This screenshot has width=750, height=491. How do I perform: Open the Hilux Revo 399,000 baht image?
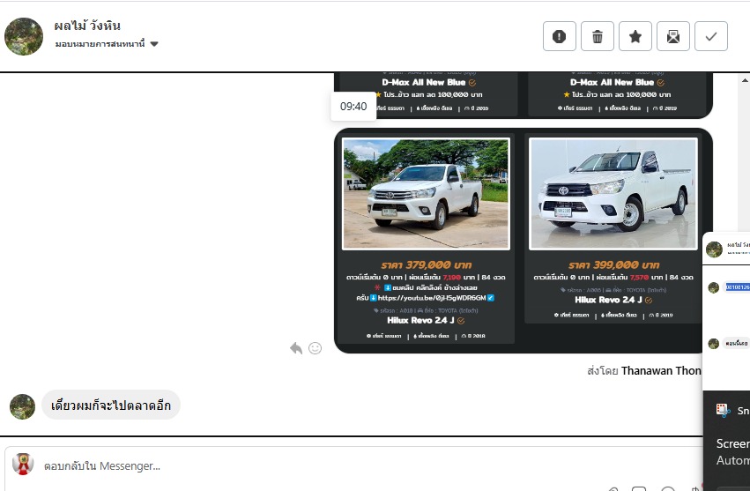pos(613,193)
